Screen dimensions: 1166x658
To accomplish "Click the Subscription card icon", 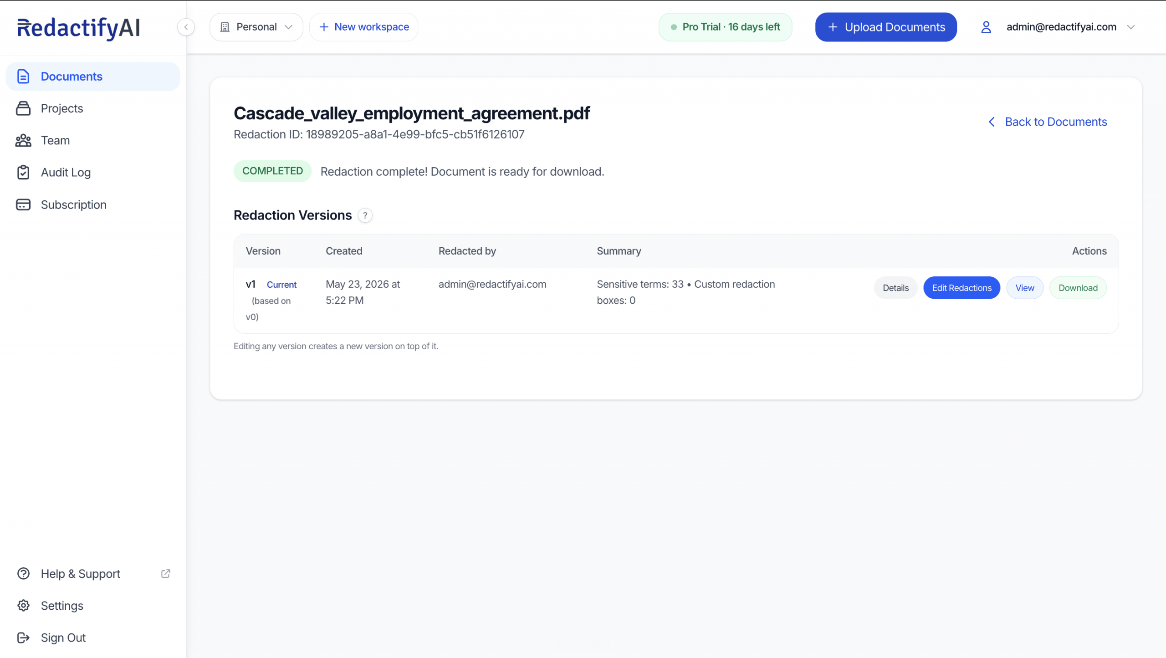I will pos(23,204).
